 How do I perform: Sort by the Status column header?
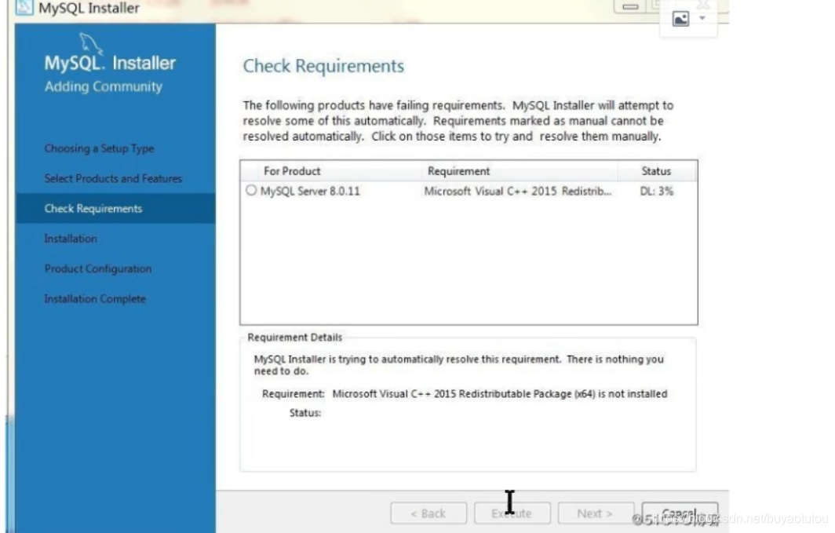coord(656,171)
